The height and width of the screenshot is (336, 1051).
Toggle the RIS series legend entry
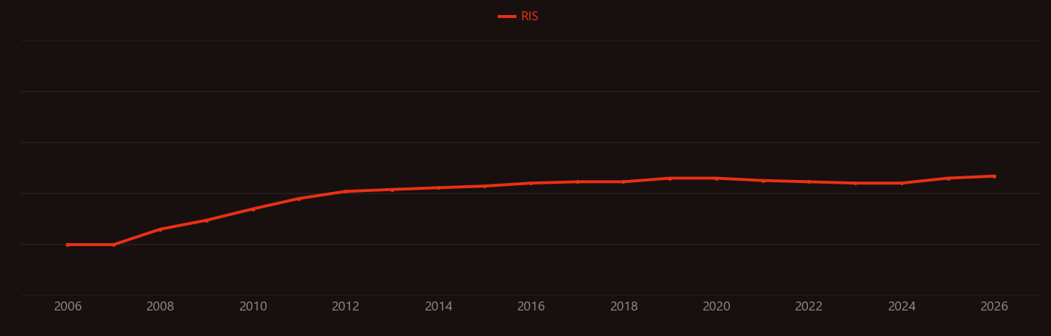coord(519,16)
